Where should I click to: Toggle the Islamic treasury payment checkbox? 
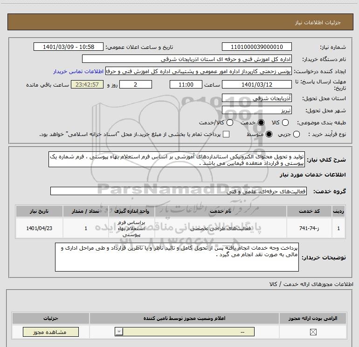[x=226, y=134]
